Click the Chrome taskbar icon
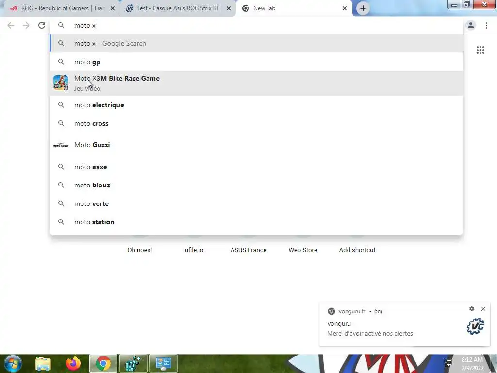This screenshot has height=373, width=497. pos(103,363)
